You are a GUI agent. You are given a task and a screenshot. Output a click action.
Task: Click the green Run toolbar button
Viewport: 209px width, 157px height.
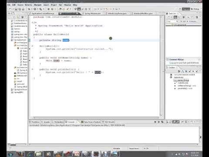[x=35, y=9]
